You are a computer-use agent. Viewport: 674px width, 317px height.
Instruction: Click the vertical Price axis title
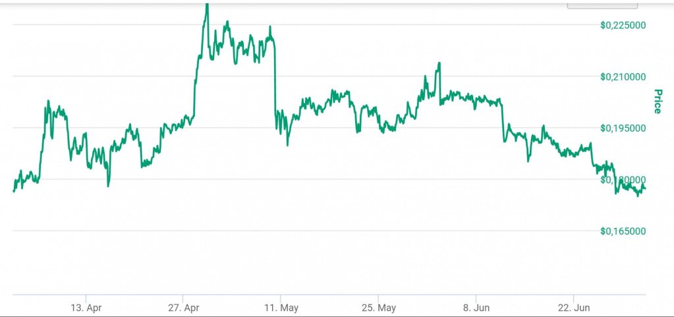pyautogui.click(x=656, y=101)
